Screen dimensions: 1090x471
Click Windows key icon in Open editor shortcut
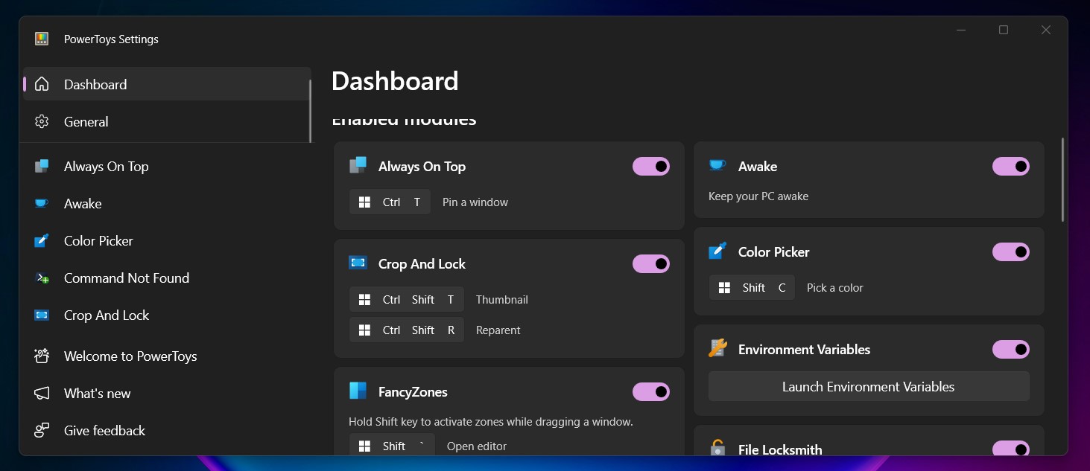pos(364,446)
